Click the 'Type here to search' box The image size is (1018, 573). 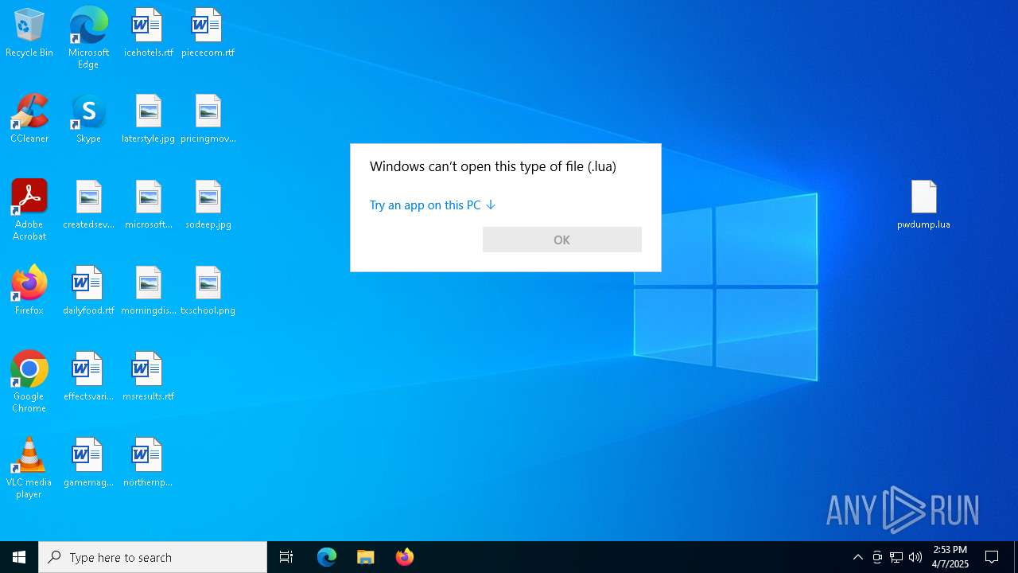click(x=153, y=557)
